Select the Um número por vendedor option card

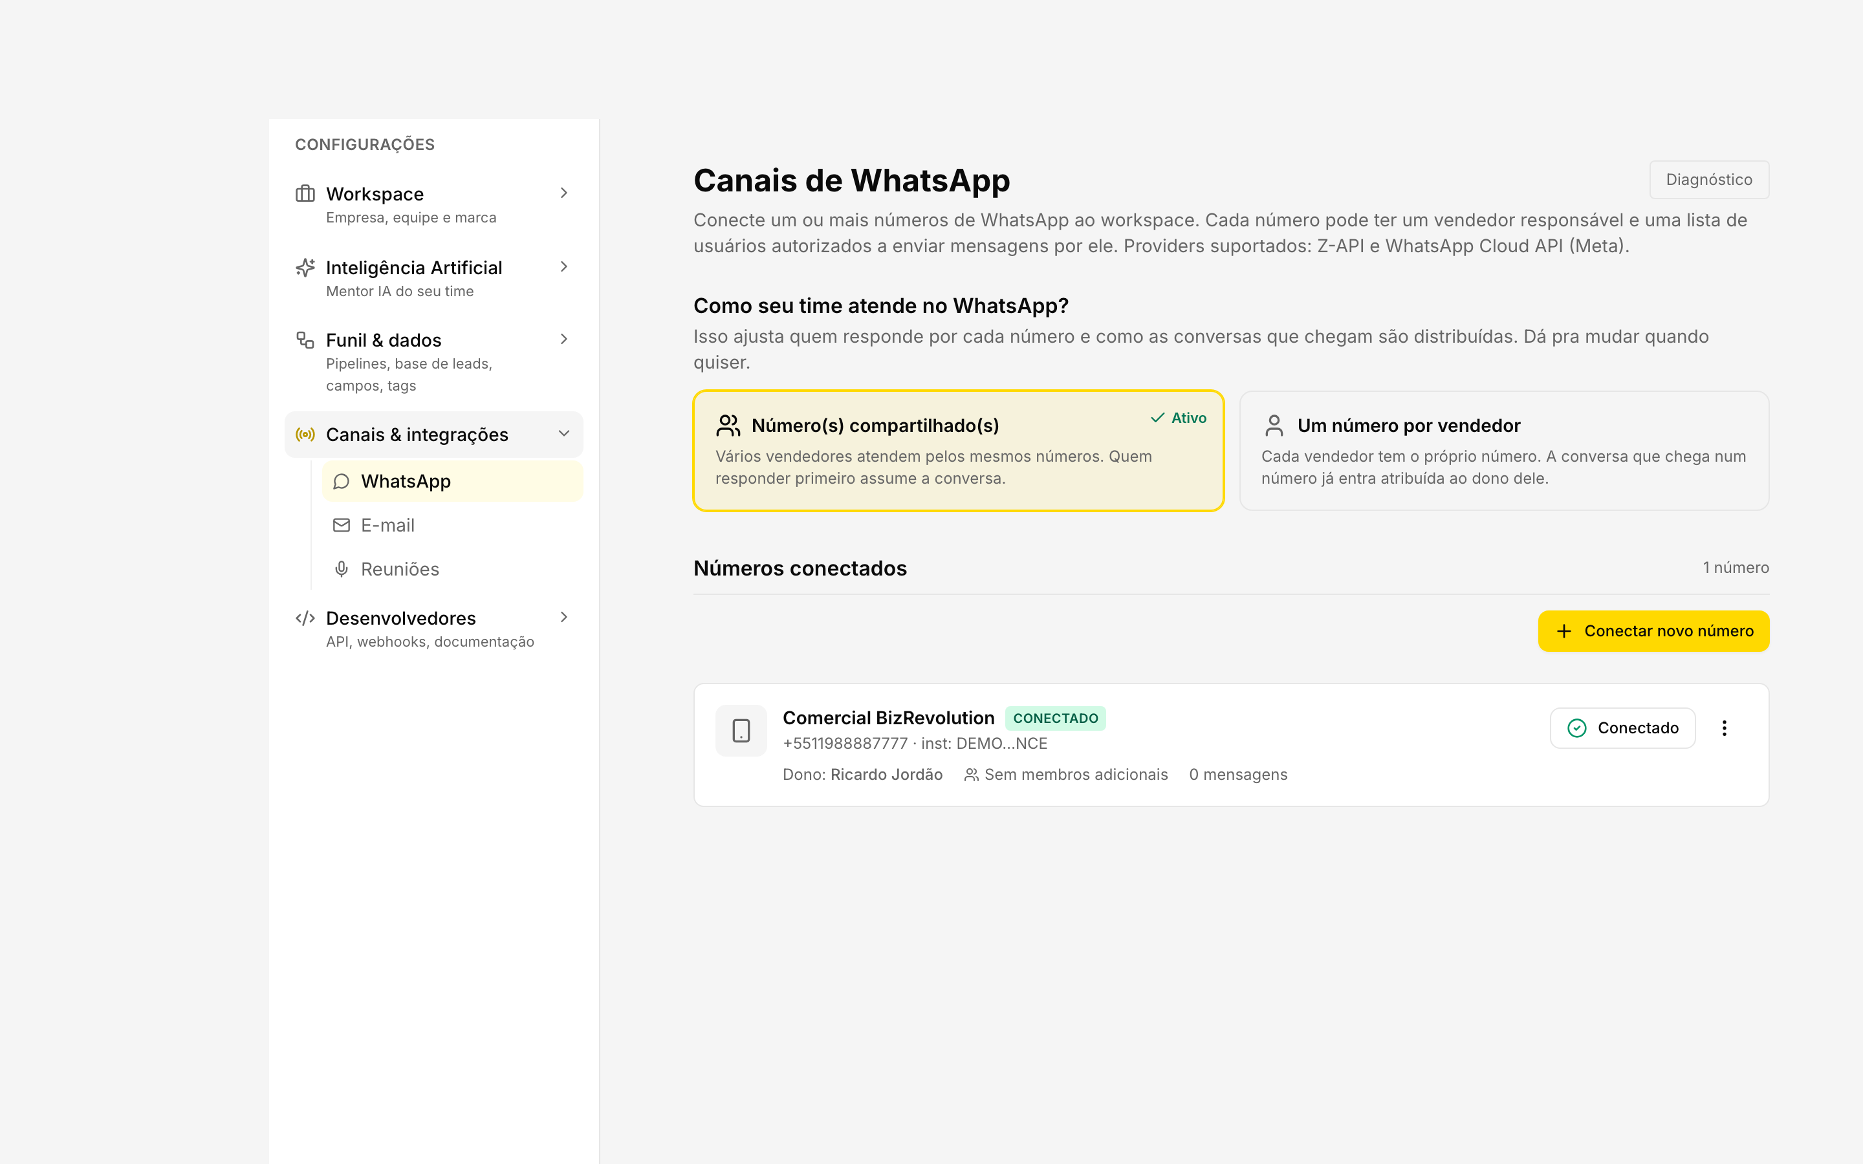(x=1503, y=451)
